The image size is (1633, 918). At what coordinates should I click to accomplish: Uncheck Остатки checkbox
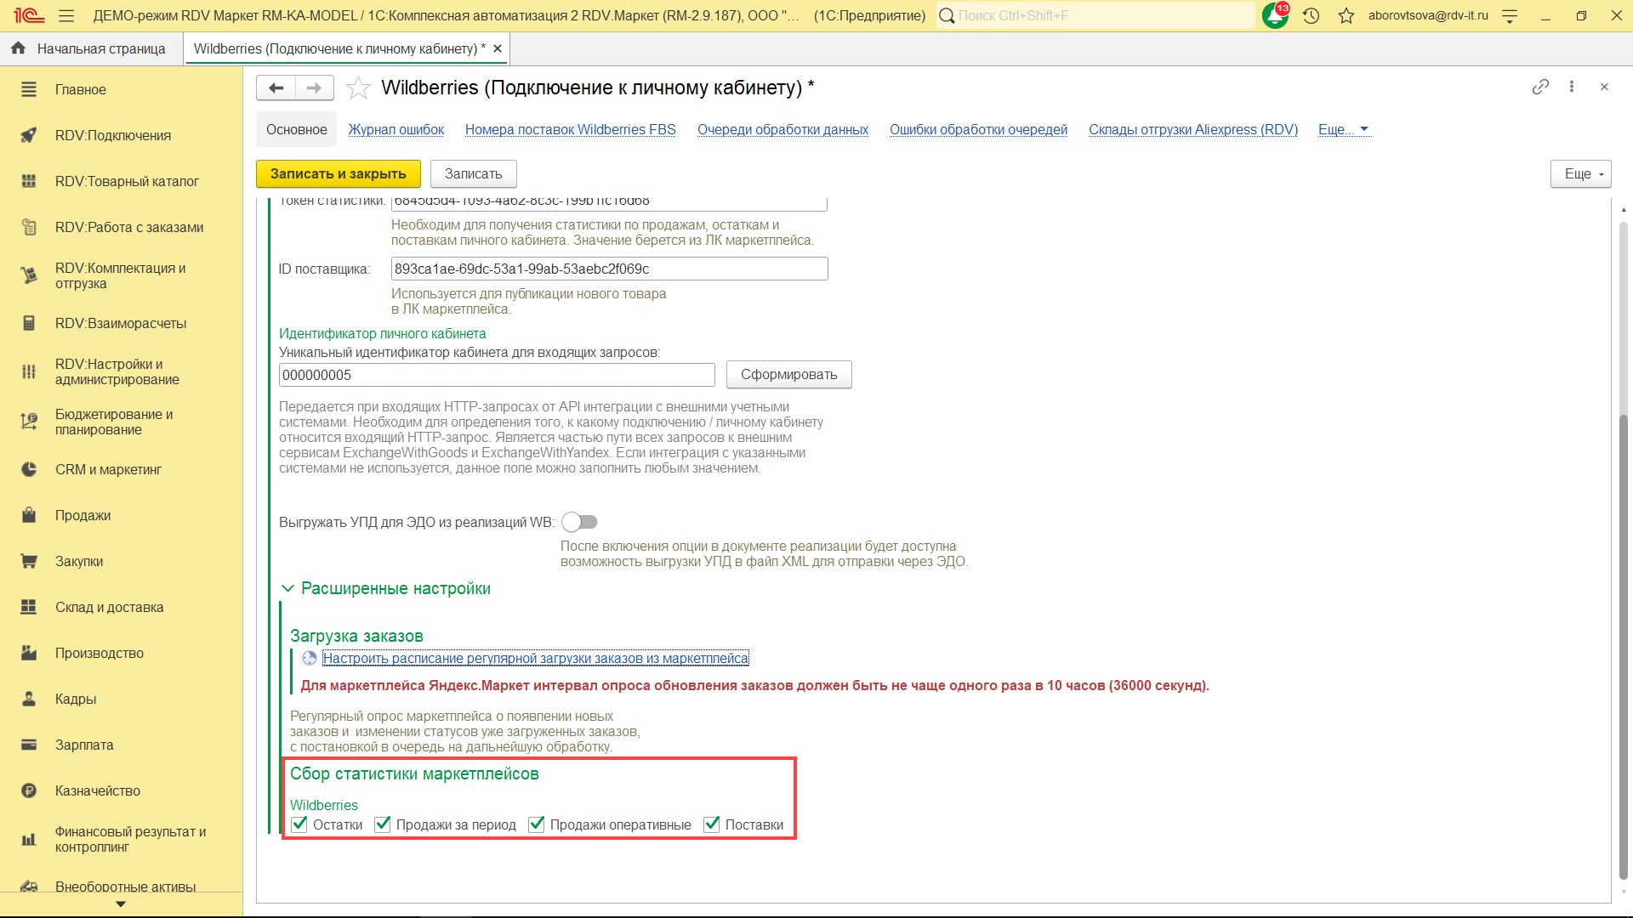(299, 824)
